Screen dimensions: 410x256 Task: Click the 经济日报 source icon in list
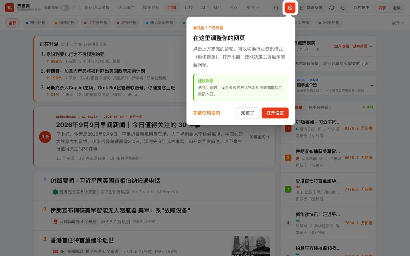[x=55, y=192]
